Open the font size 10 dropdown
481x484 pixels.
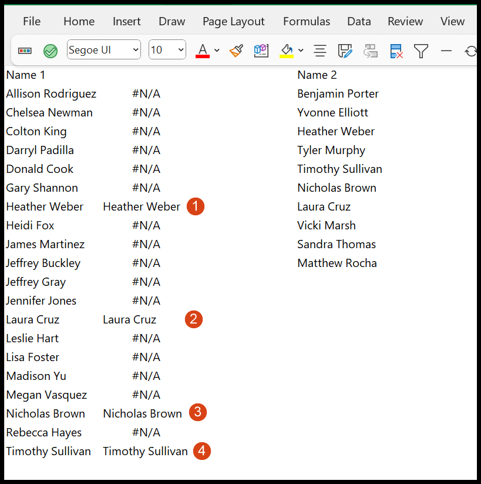(167, 50)
